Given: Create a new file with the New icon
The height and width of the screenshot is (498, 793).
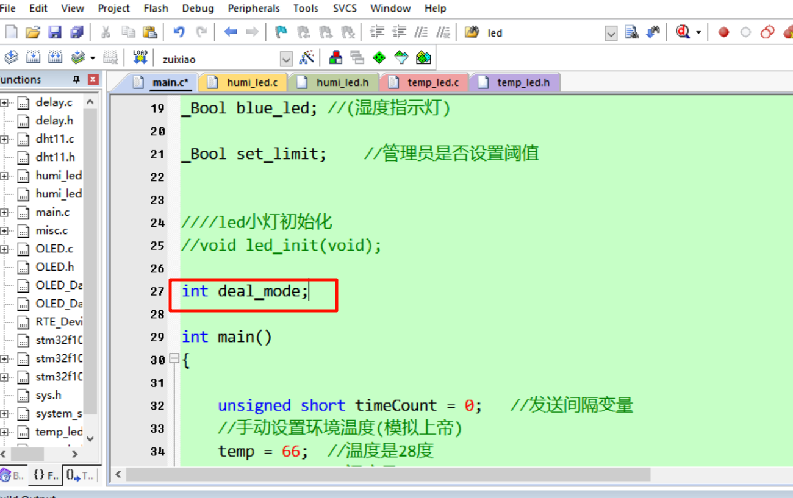Looking at the screenshot, I should click(x=11, y=32).
